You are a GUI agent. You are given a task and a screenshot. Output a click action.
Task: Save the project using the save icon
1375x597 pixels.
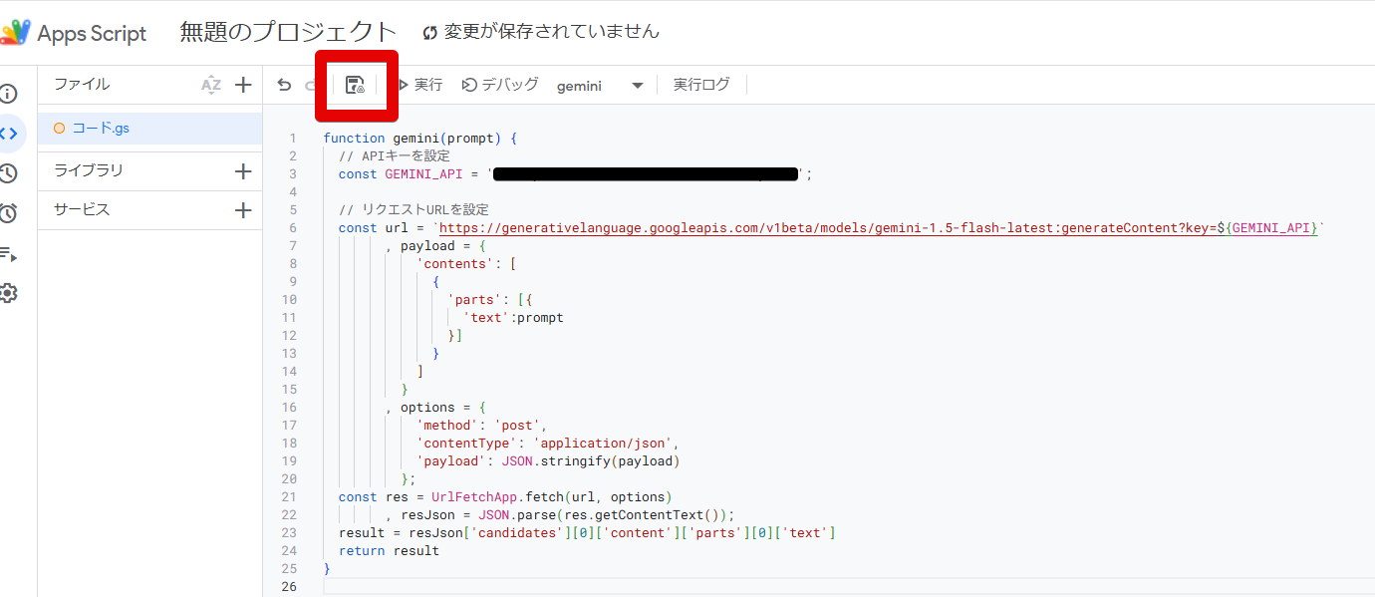click(356, 85)
